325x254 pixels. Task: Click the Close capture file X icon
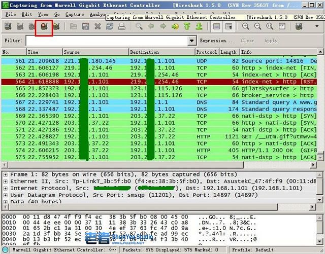(97, 26)
